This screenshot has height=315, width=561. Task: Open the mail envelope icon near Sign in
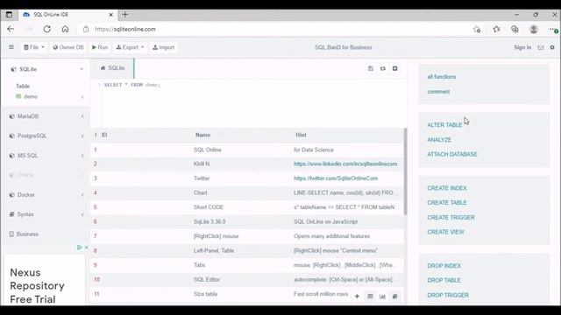click(x=541, y=47)
